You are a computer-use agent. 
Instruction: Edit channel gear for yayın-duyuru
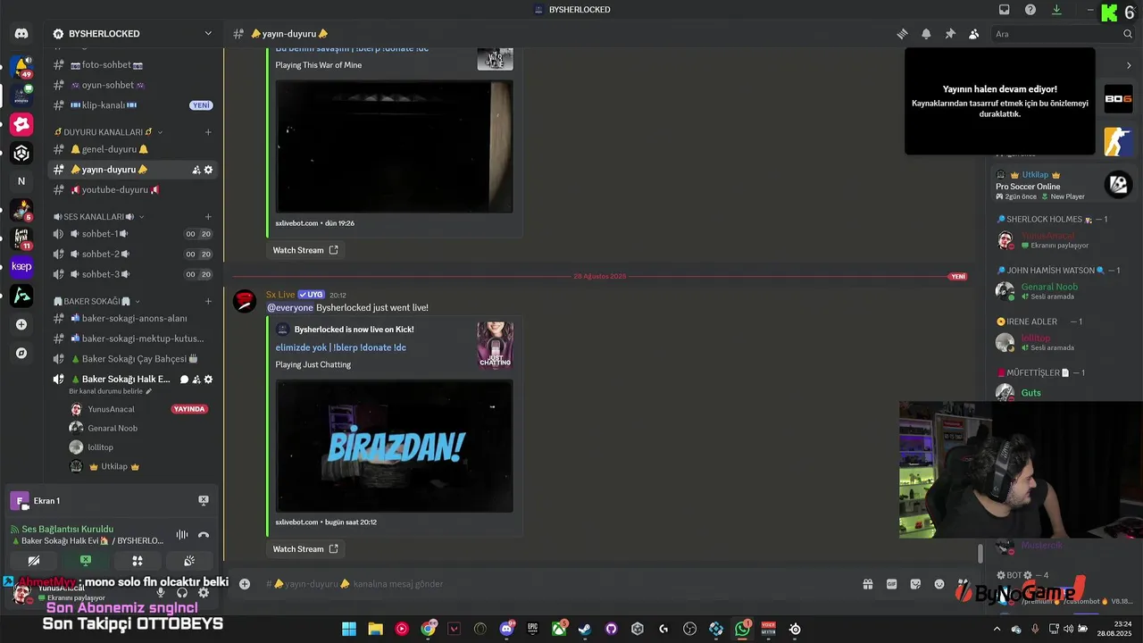tap(208, 170)
